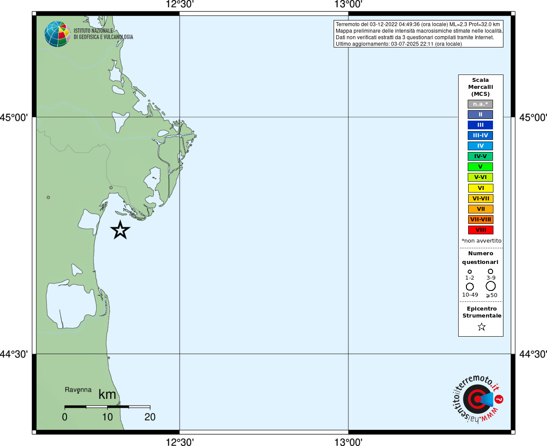Click the 10-49 questionnaires circle symbol
Screen dimensions: 547x446
[x=470, y=287]
